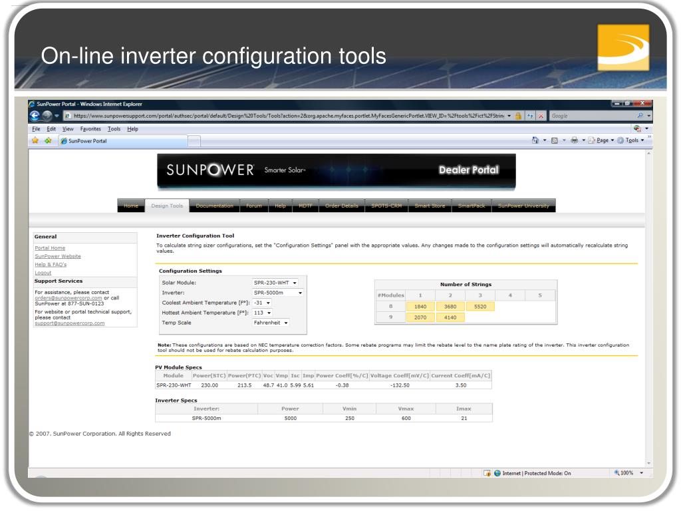This screenshot has width=681, height=511.
Task: Click the SunPower yellow logo on the slide
Action: coord(623,48)
